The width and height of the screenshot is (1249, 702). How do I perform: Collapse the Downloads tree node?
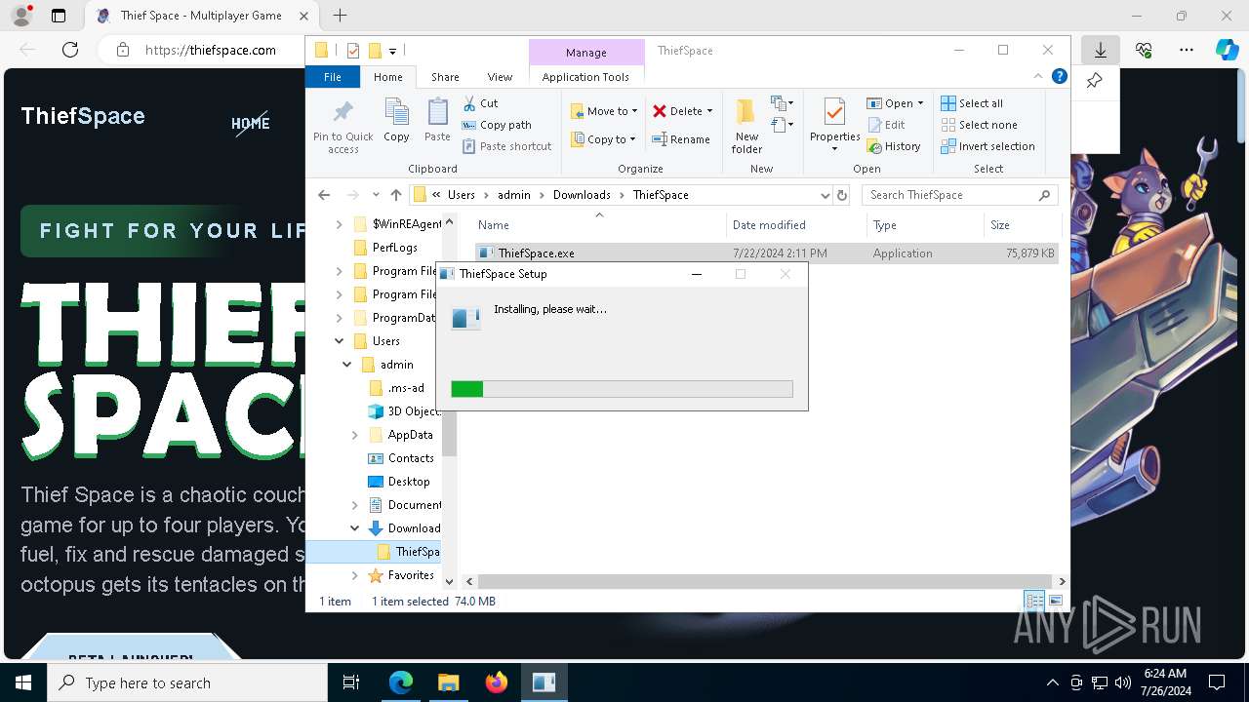pyautogui.click(x=355, y=528)
